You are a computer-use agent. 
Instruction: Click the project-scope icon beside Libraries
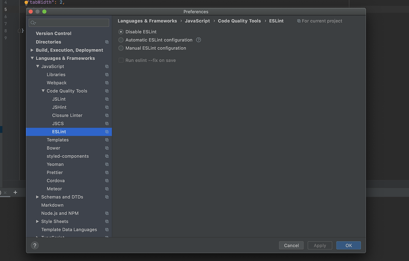point(107,75)
